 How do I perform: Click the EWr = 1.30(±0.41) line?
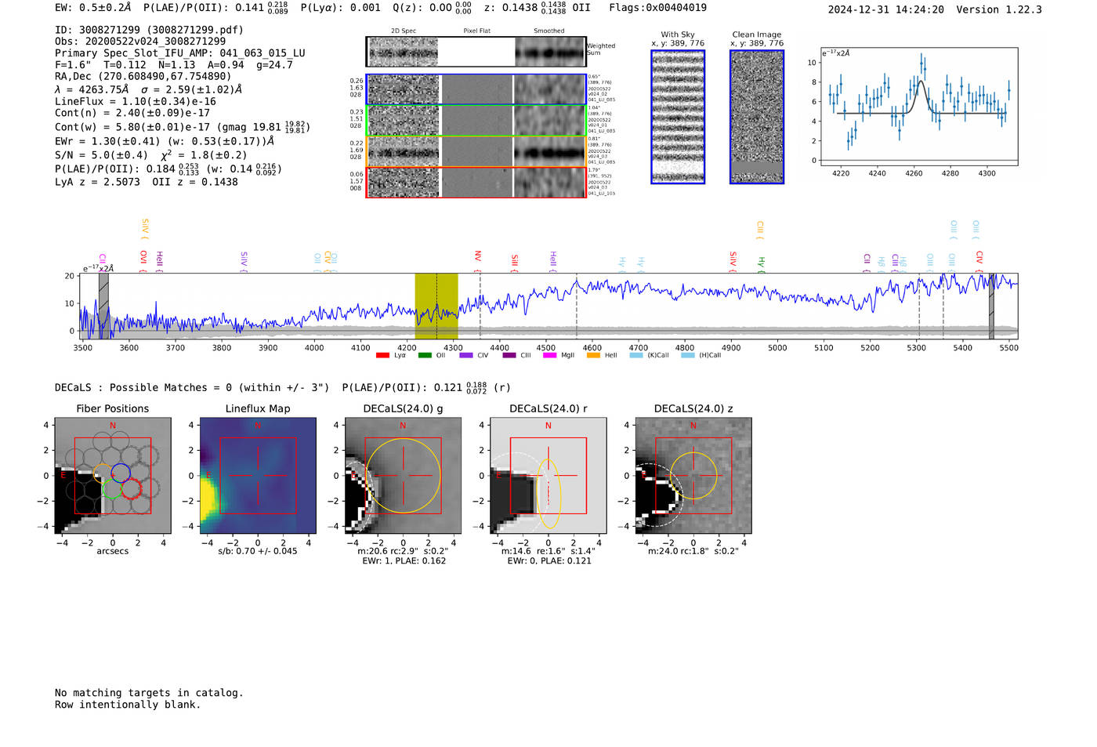(x=165, y=141)
